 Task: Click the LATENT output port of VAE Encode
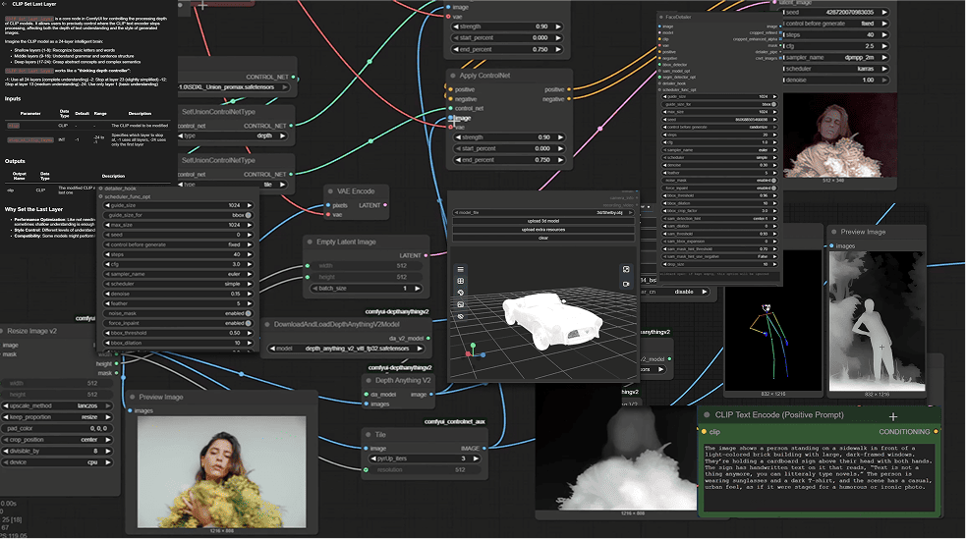pos(385,205)
